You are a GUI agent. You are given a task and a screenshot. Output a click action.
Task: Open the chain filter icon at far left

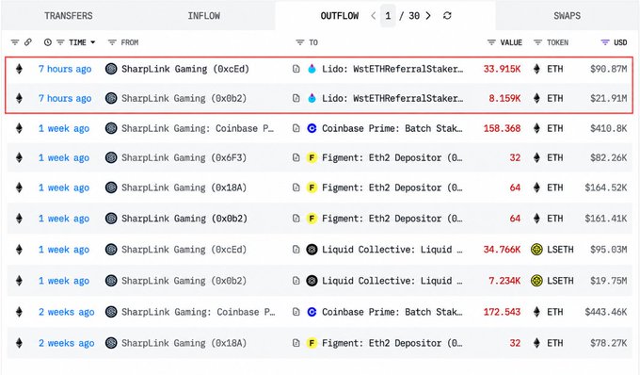[15, 42]
